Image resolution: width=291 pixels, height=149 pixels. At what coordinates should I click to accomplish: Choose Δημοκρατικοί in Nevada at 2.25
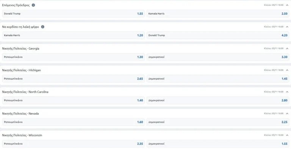point(218,122)
